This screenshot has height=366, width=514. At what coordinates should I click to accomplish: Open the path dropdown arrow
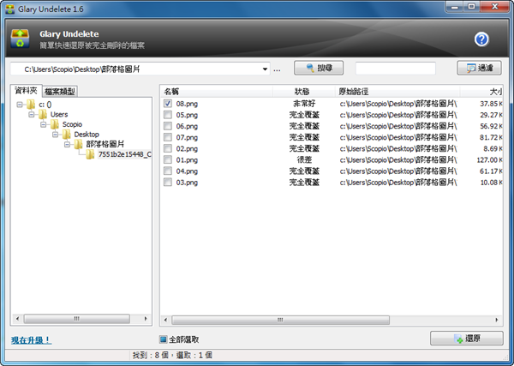coord(265,69)
